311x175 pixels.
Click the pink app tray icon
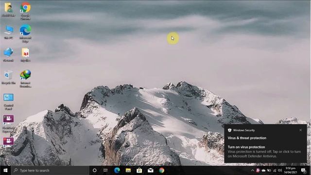click(x=258, y=170)
